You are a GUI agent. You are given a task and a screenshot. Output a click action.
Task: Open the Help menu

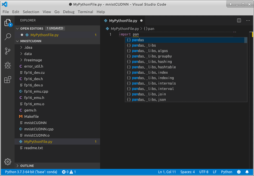(101, 12)
